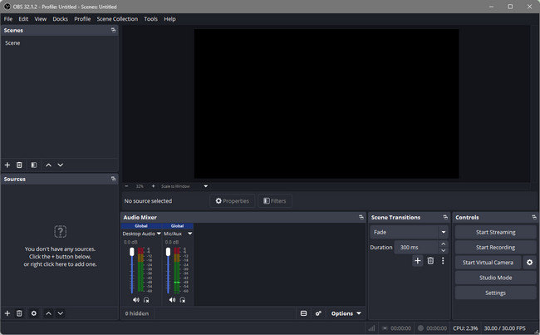Viewport: 540px width, 335px height.
Task: Open the audio mixer Options dropdown
Action: click(x=346, y=313)
